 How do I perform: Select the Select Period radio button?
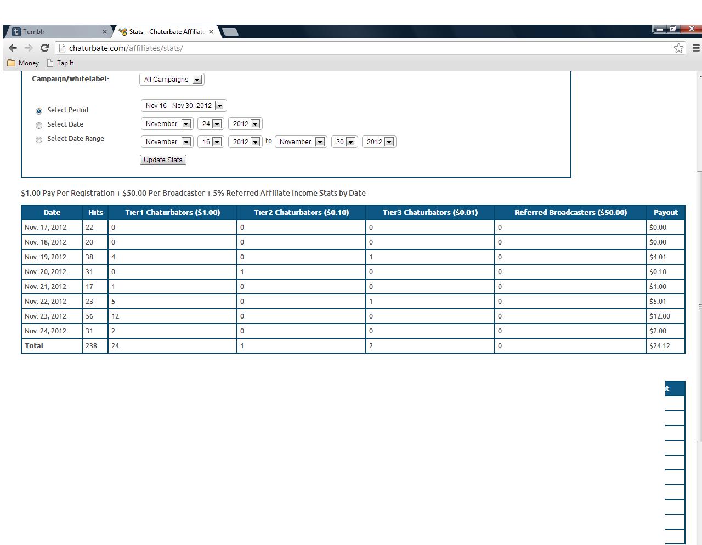[x=39, y=111]
